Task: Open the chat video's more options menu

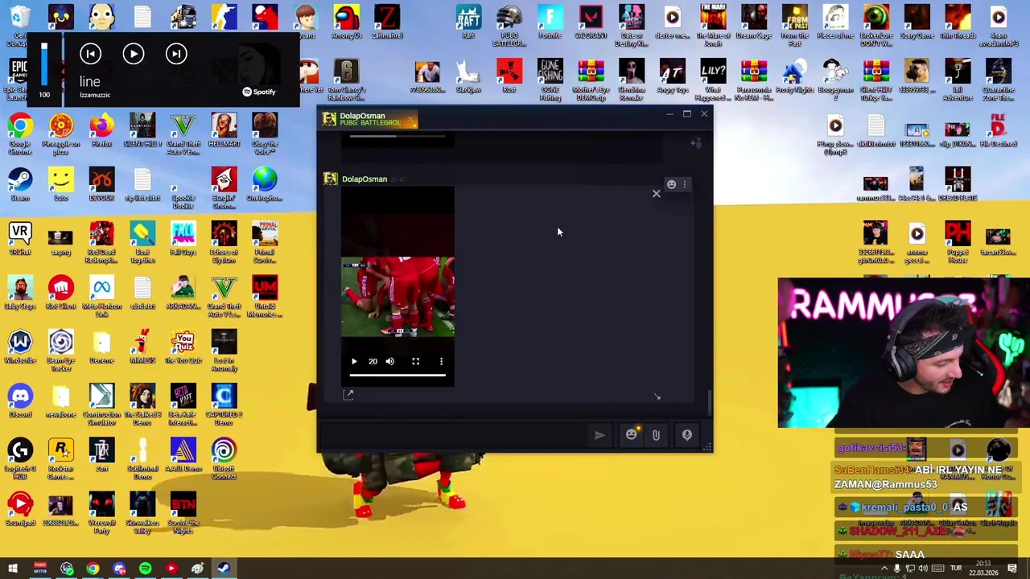Action: (x=441, y=361)
